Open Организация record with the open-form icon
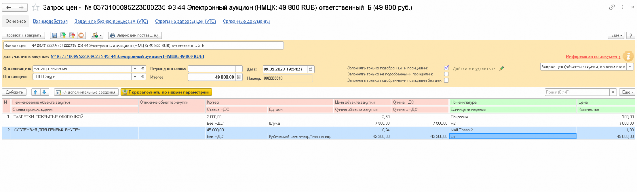This screenshot has height=192, width=637. pos(142,69)
